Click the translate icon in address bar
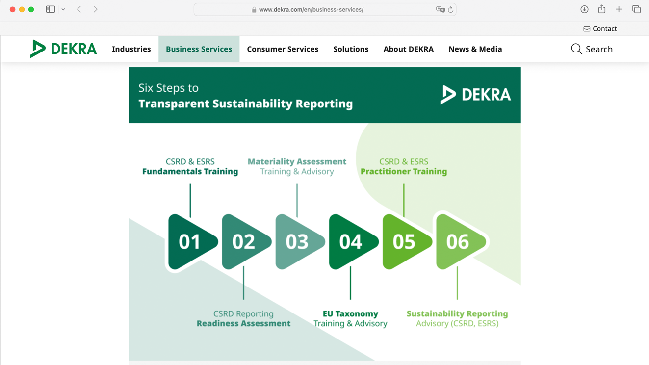Image resolution: width=649 pixels, height=365 pixels. click(440, 9)
